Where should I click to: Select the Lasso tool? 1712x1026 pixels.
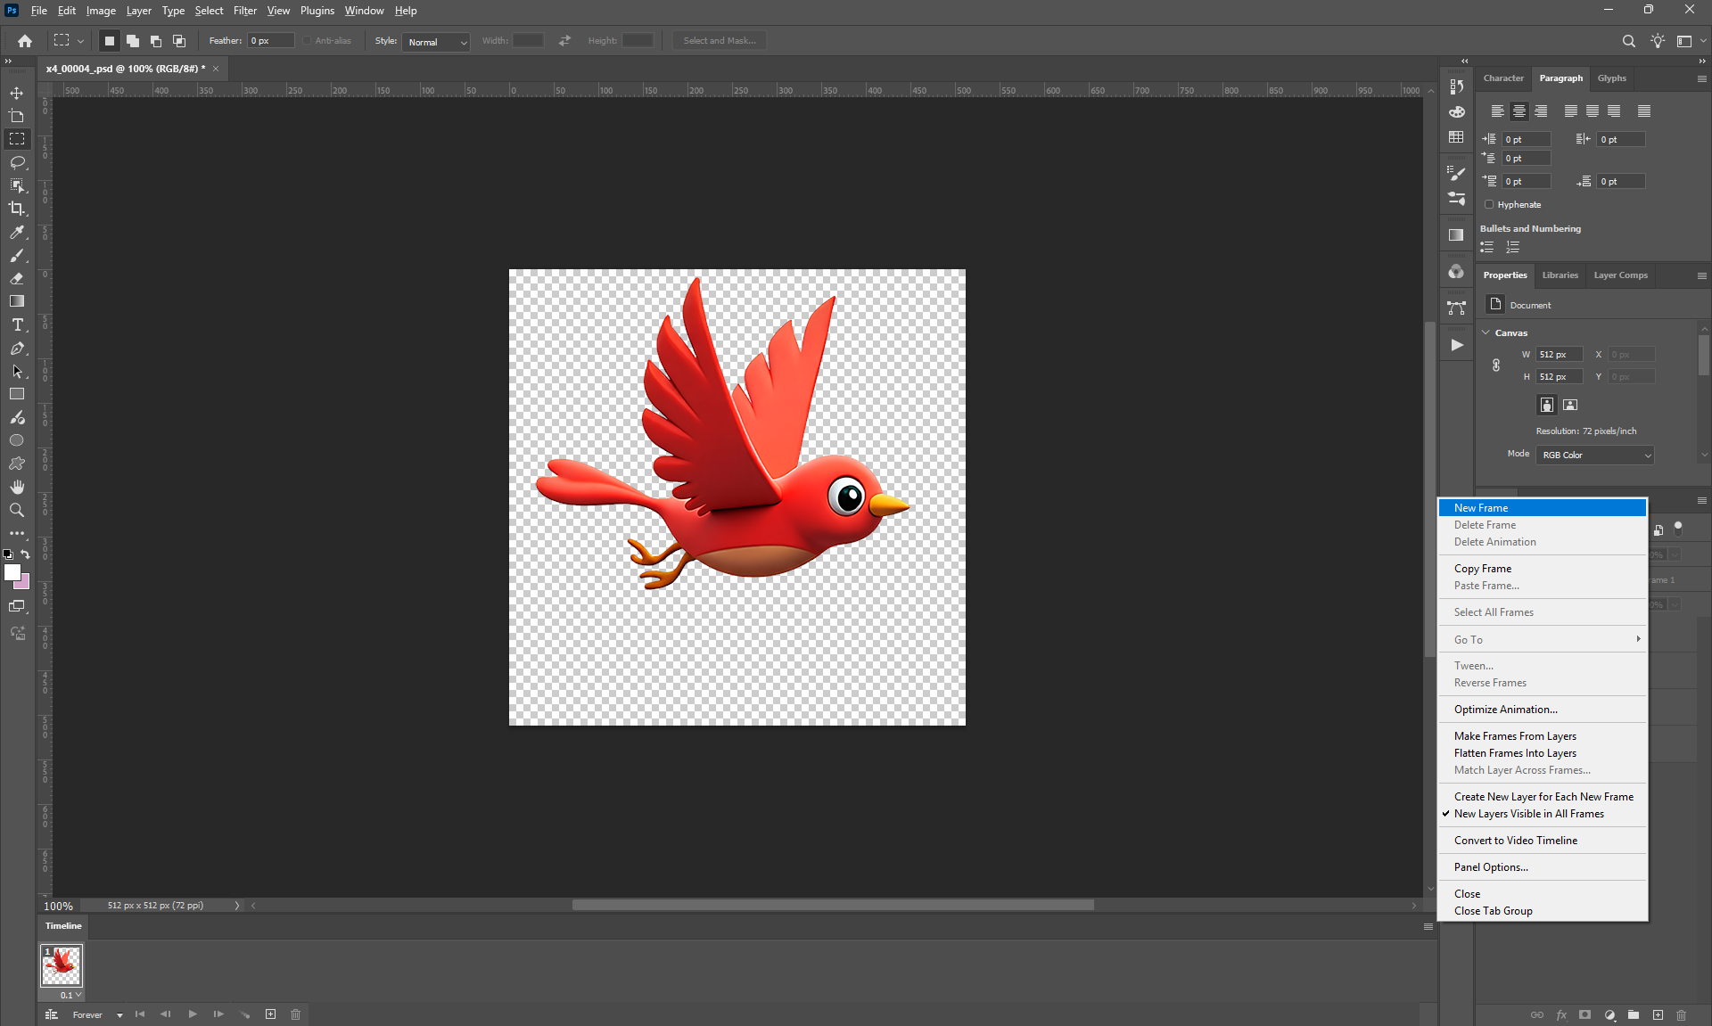coord(16,162)
